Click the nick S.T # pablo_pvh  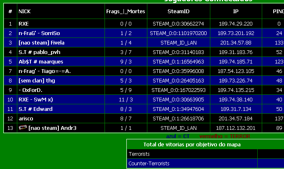coord(40,52)
